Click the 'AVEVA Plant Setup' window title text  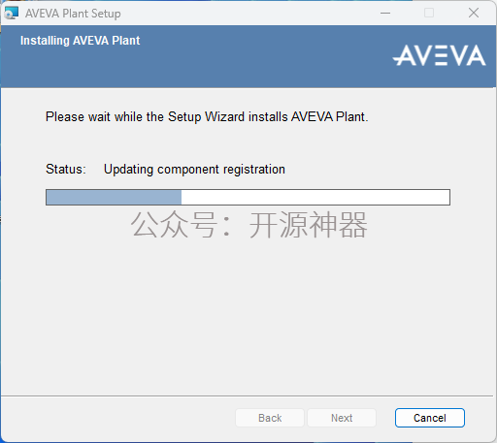pos(73,14)
